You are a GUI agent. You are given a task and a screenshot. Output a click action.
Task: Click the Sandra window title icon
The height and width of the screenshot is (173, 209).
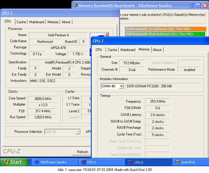coord(75,5)
